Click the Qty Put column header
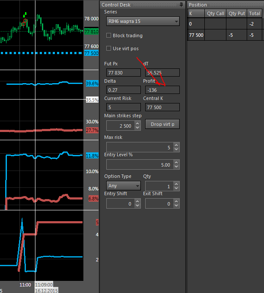Image resolution: width=264 pixels, height=293 pixels. (x=237, y=13)
